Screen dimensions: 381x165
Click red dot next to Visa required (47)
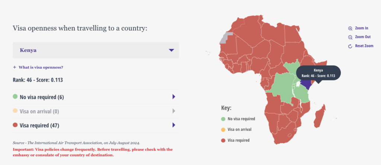click(x=15, y=125)
